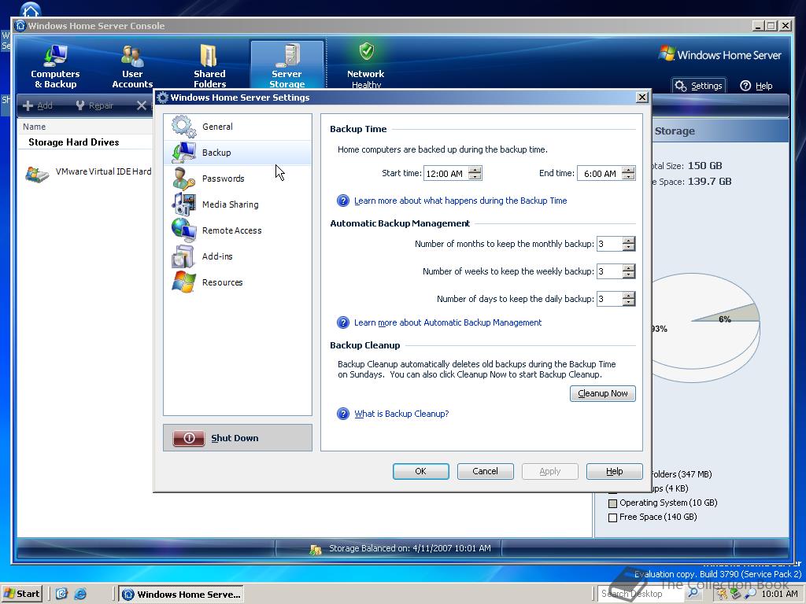Click the Storage Balanced status text
Viewport: 806px width, 604px height.
tap(409, 548)
